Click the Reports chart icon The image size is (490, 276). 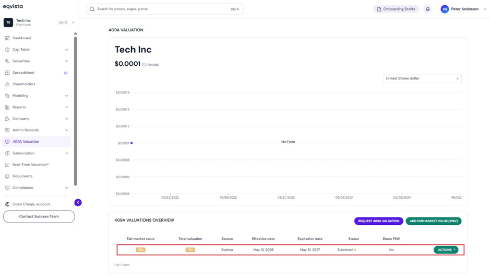[7, 107]
